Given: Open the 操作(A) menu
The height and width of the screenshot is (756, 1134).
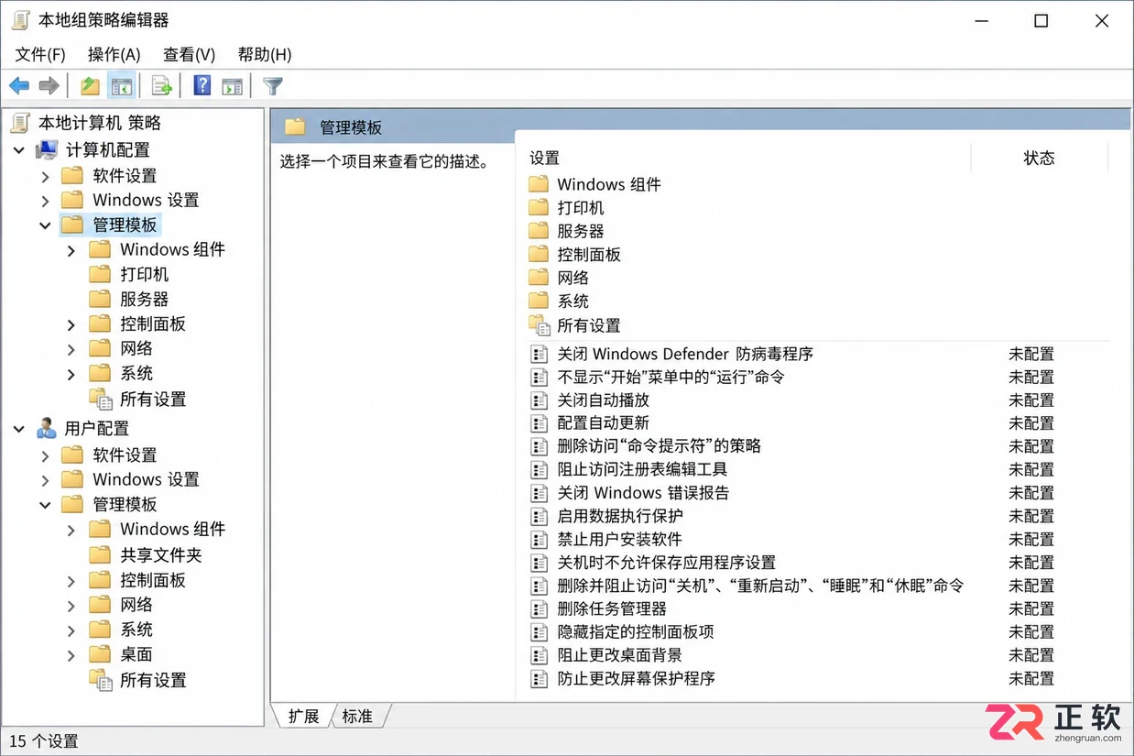Looking at the screenshot, I should click(x=114, y=54).
